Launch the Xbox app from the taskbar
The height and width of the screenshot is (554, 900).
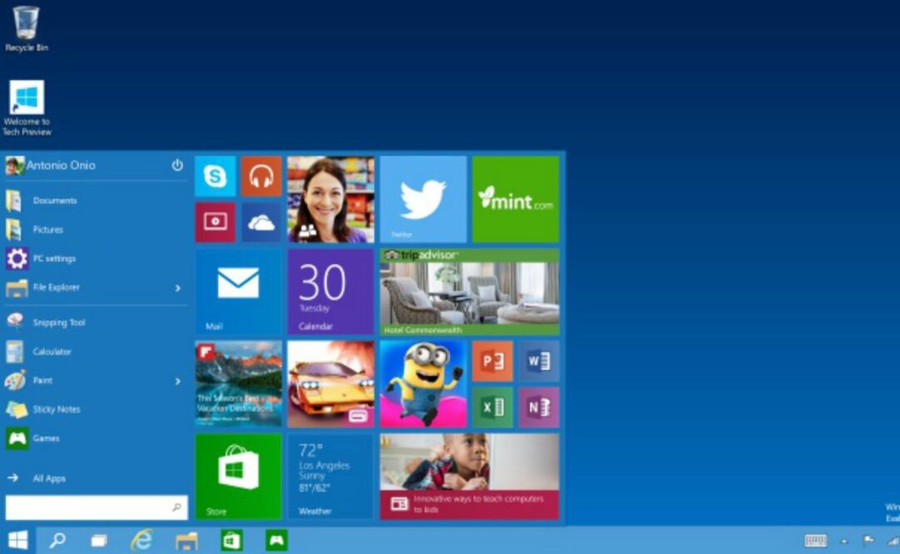(276, 541)
